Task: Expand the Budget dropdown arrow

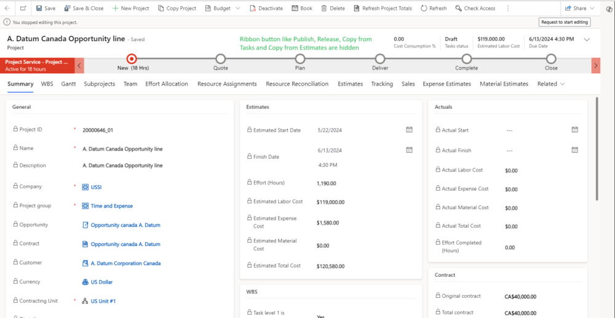Action: pos(237,9)
